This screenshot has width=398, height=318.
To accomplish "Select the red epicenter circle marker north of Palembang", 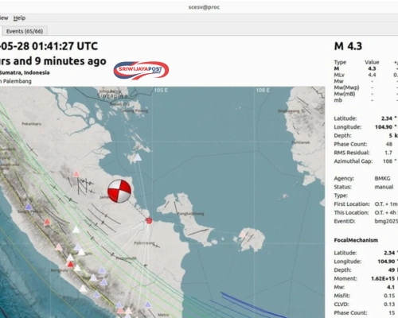I will tap(149, 220).
